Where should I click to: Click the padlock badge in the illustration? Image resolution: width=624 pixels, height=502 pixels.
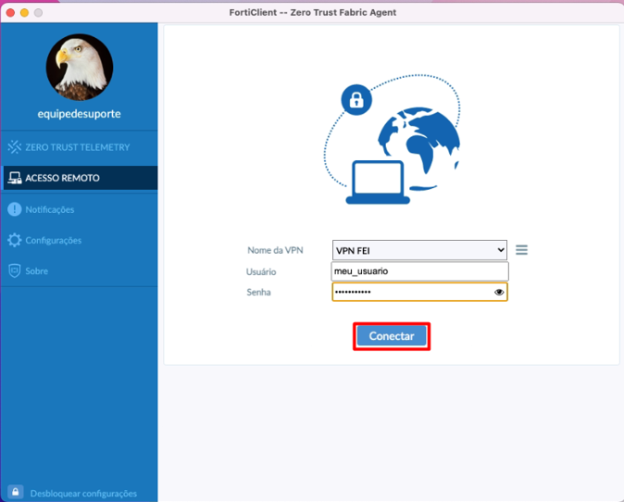tap(356, 99)
